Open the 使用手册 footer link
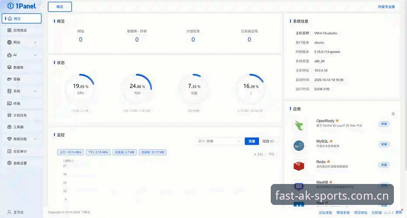 click(343, 213)
